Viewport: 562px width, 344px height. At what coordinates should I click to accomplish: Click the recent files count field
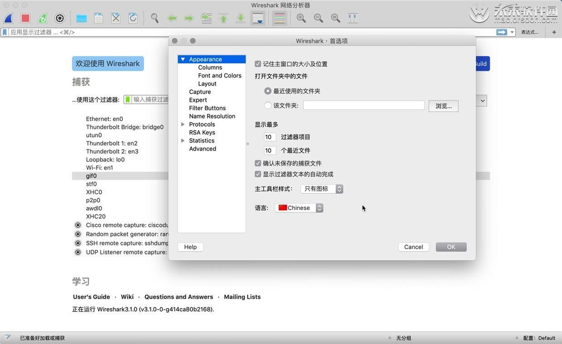[x=270, y=151]
